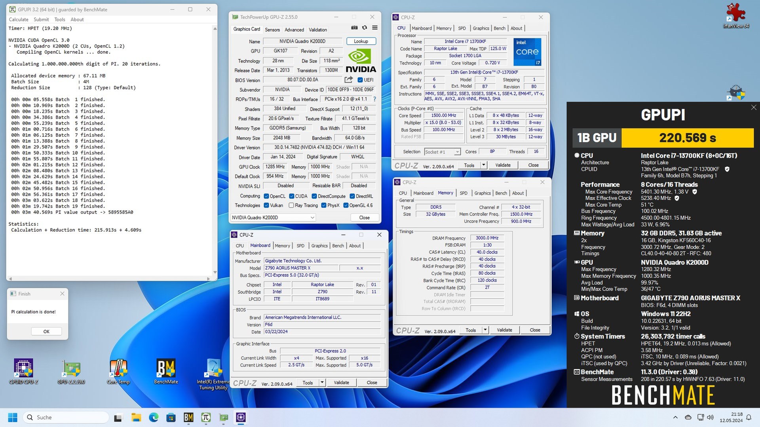Click the Windows Start button in taskbar
The width and height of the screenshot is (760, 427).
click(13, 418)
